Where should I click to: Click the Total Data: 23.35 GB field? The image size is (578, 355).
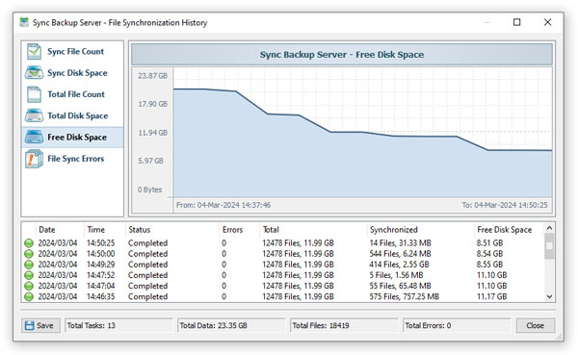pyautogui.click(x=231, y=325)
